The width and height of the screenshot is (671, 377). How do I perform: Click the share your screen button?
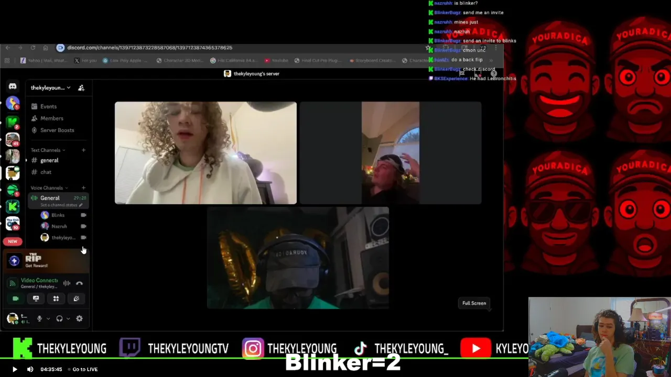[x=36, y=298]
